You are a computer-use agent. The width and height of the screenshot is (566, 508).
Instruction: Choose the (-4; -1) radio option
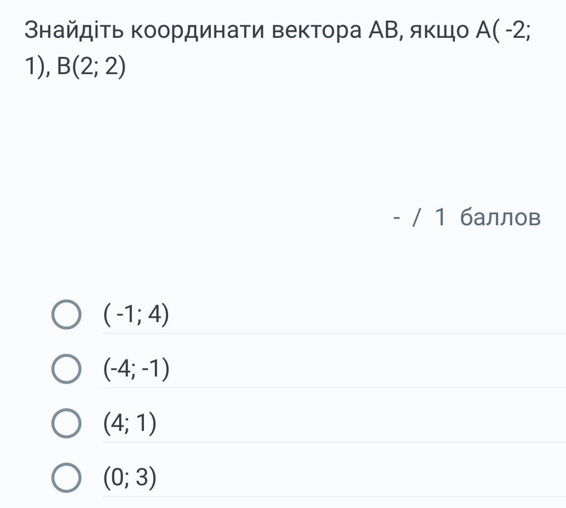point(66,369)
